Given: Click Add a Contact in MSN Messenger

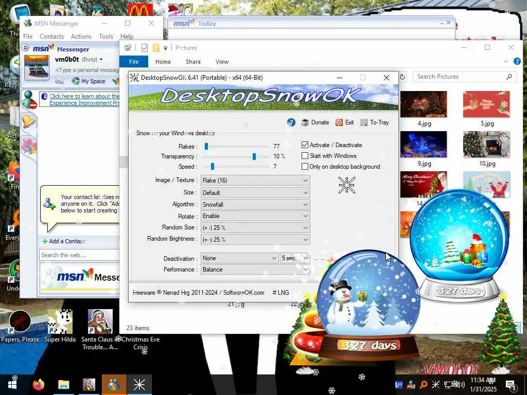Looking at the screenshot, I should (x=63, y=241).
